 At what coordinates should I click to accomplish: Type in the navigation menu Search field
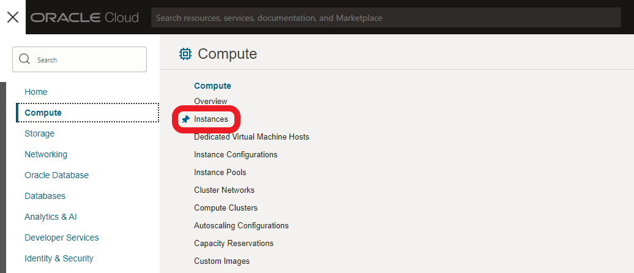coord(86,60)
